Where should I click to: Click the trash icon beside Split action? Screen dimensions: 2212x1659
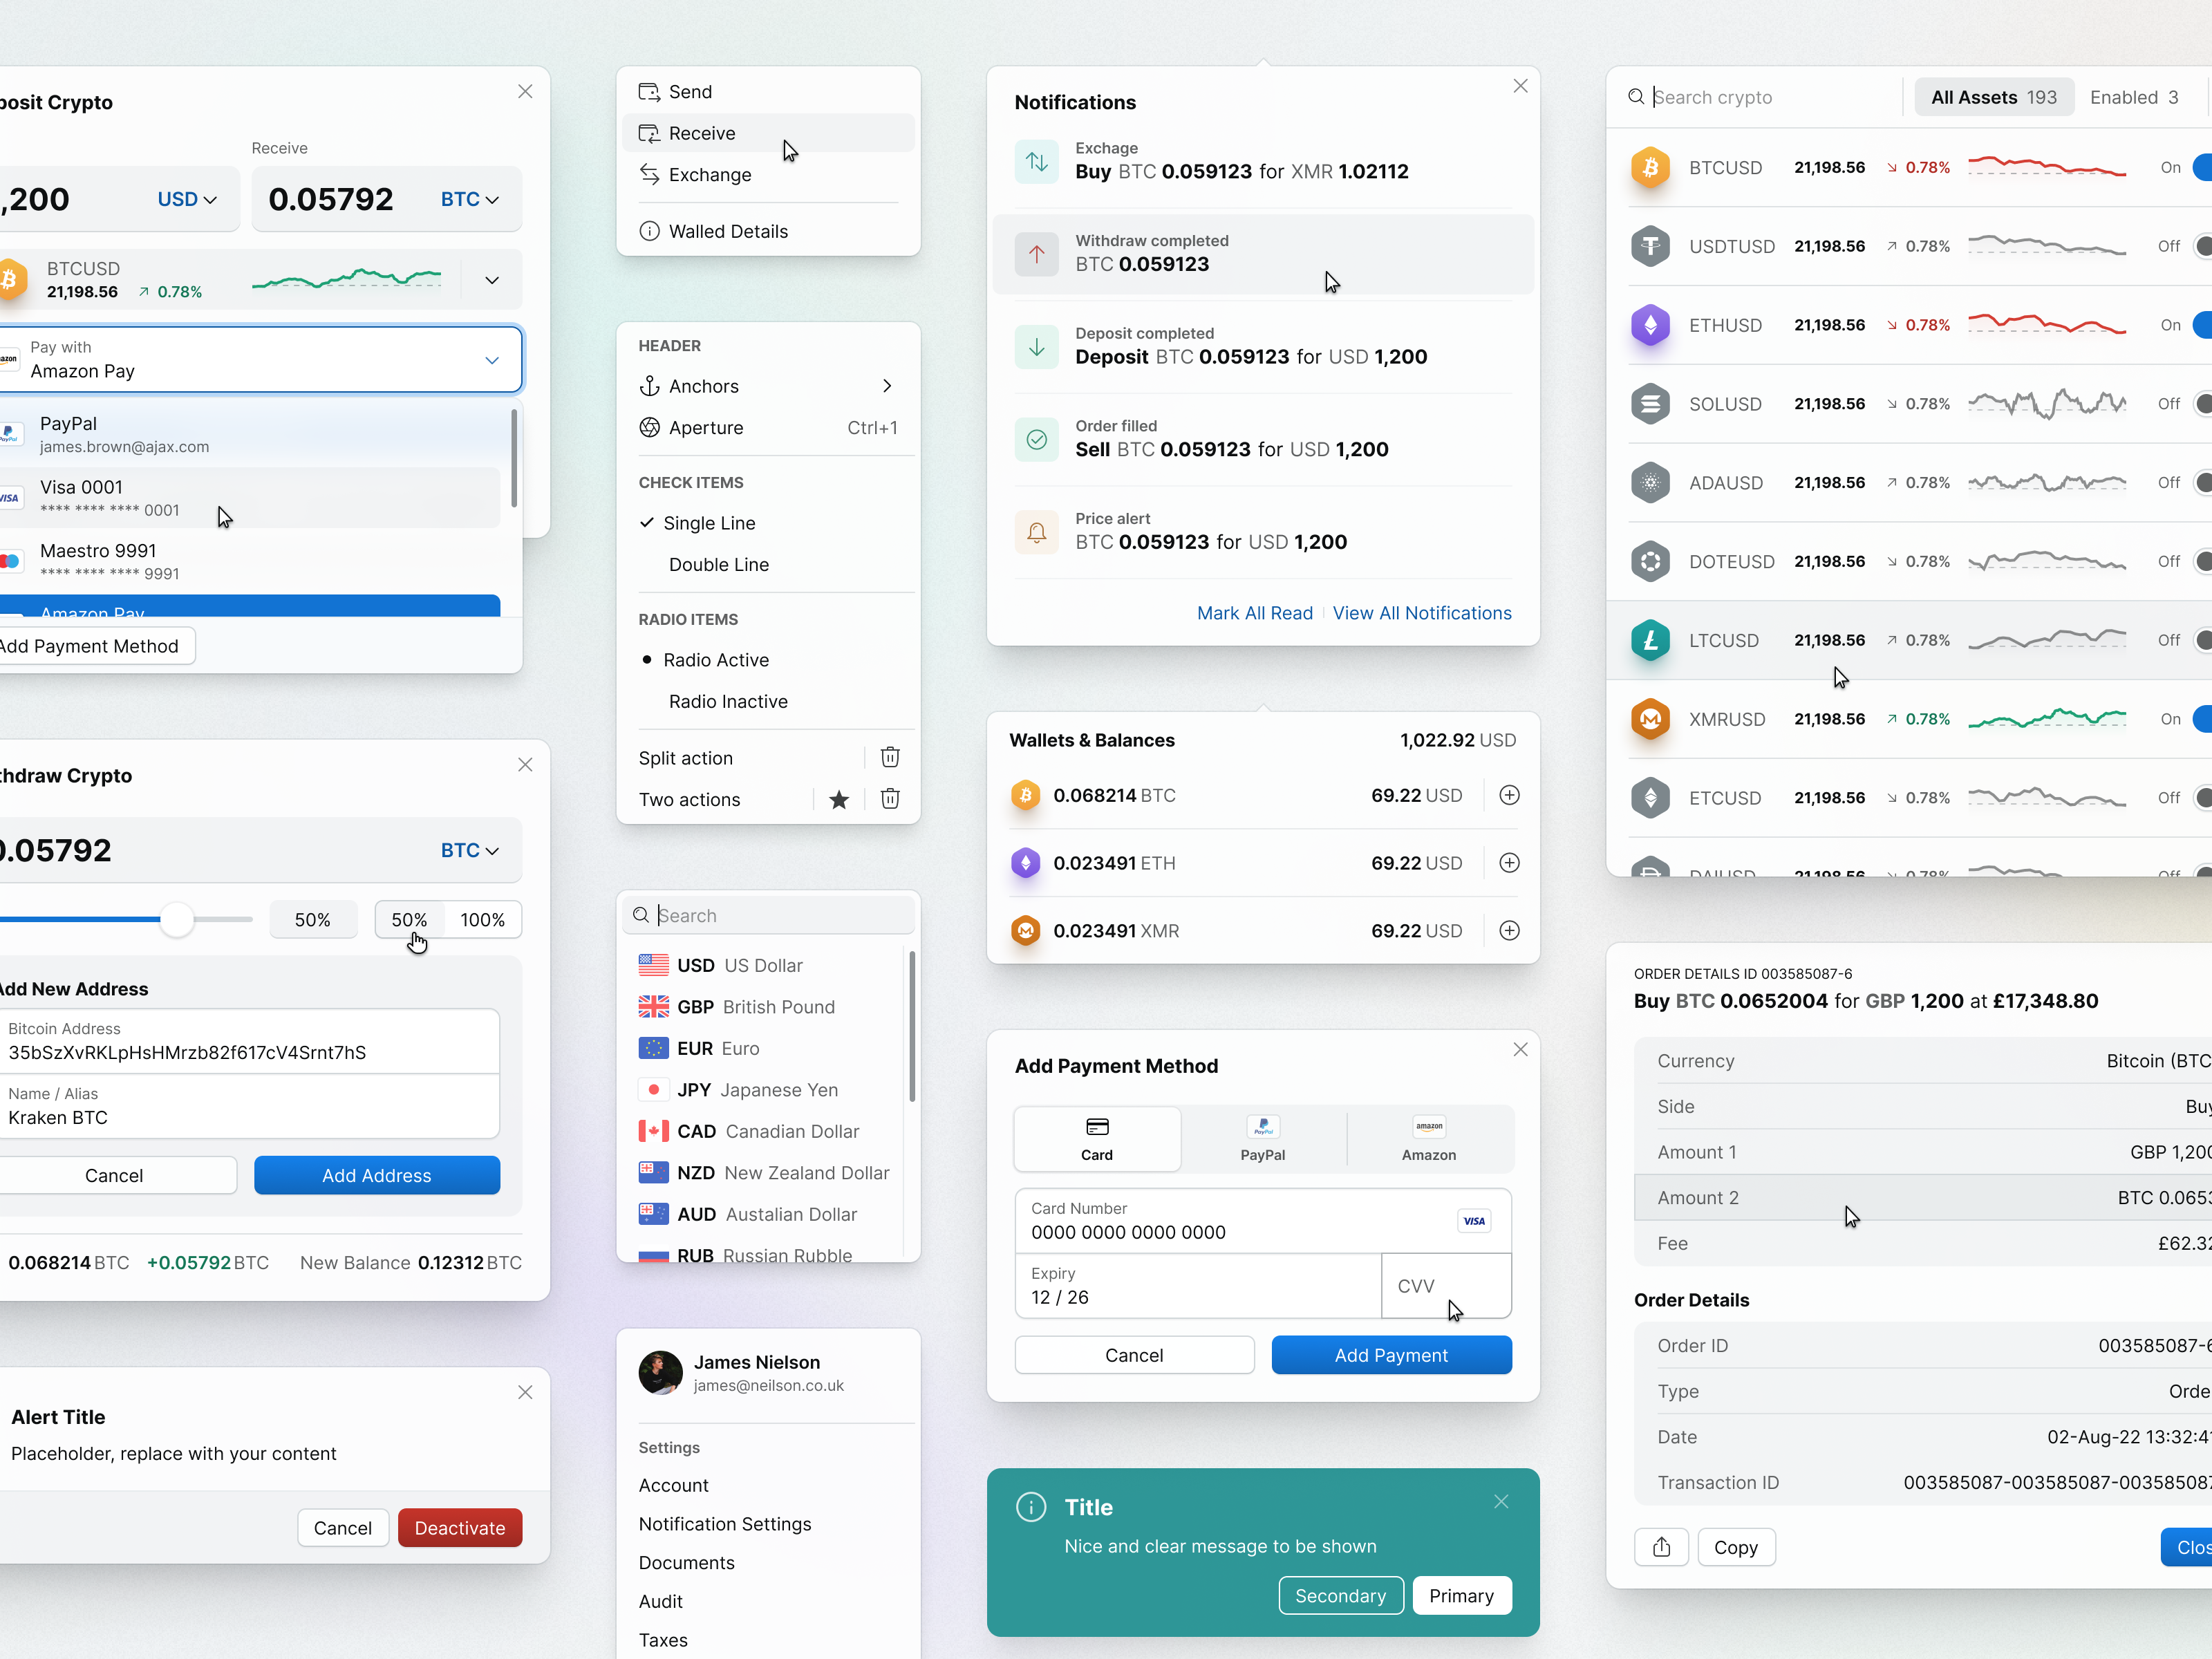(x=890, y=757)
